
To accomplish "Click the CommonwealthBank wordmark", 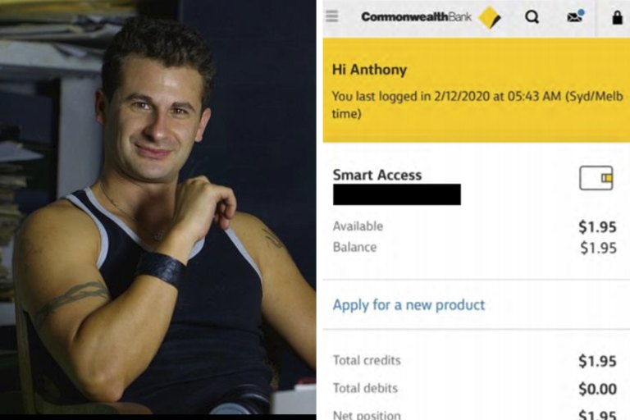I will [416, 17].
